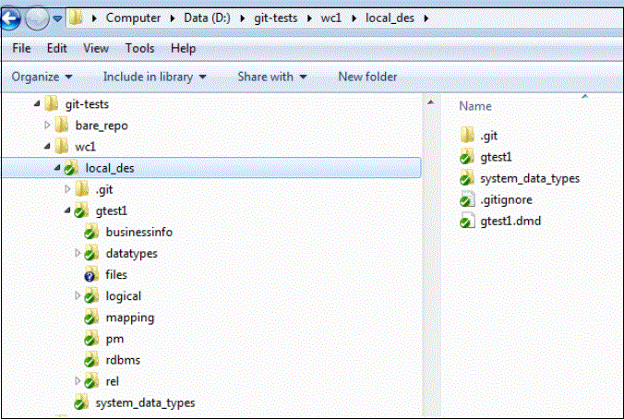Click bare_repo folder icon in tree
Image resolution: width=624 pixels, height=420 pixels.
coord(62,126)
